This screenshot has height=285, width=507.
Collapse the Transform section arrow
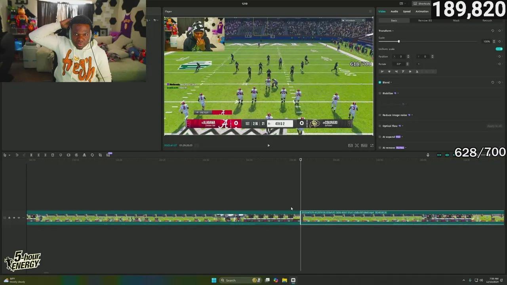(393, 30)
